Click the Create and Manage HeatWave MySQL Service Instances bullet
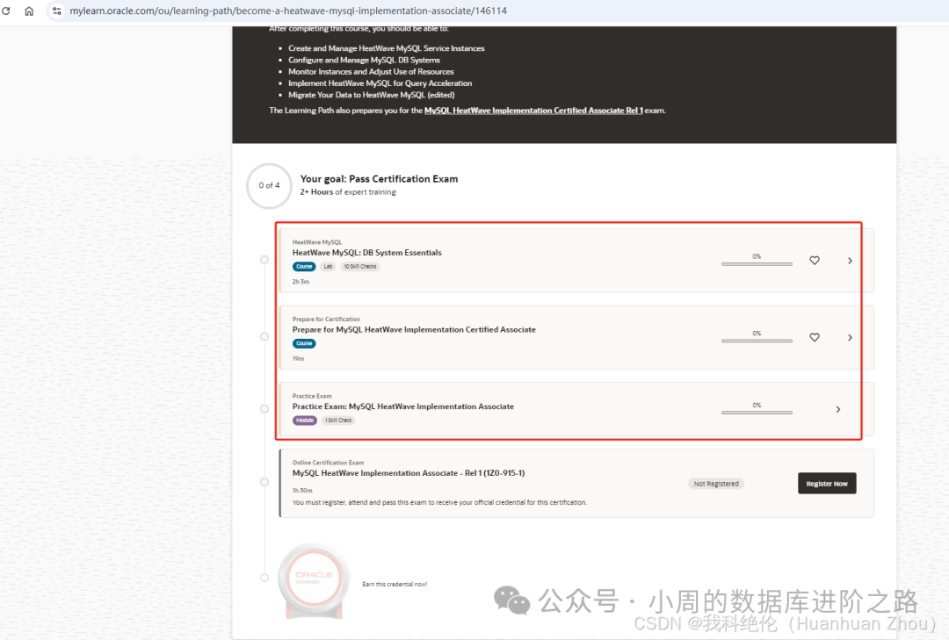 coord(386,48)
